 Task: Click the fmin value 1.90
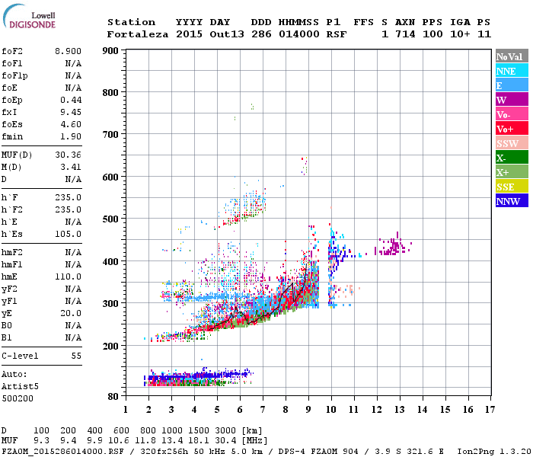(x=71, y=136)
